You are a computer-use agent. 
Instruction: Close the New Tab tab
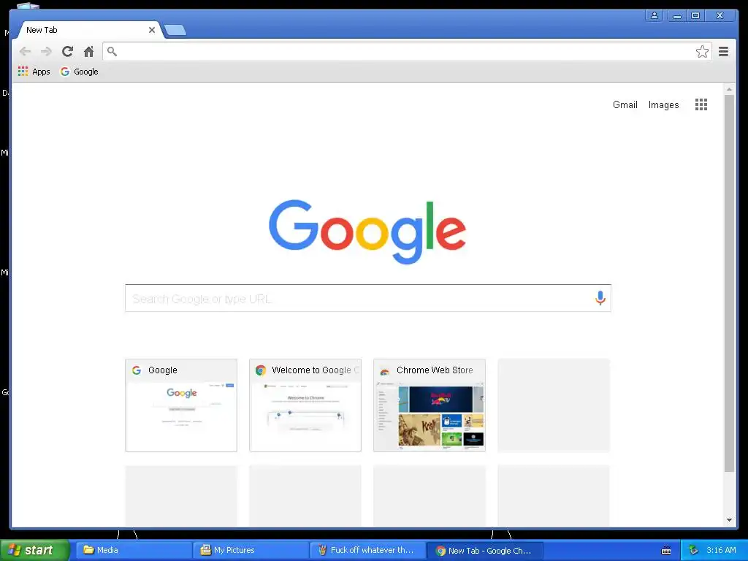(x=152, y=30)
